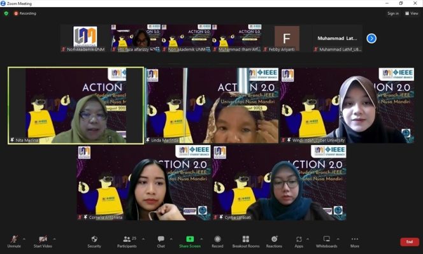Image resolution: width=423 pixels, height=254 pixels.
Task: Toggle Start Video camera
Action: pyautogui.click(x=43, y=242)
